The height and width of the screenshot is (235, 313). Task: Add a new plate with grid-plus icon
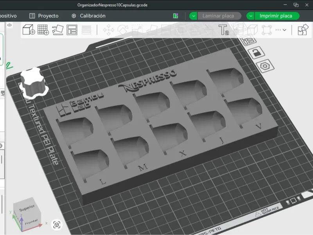pyautogui.click(x=43, y=30)
